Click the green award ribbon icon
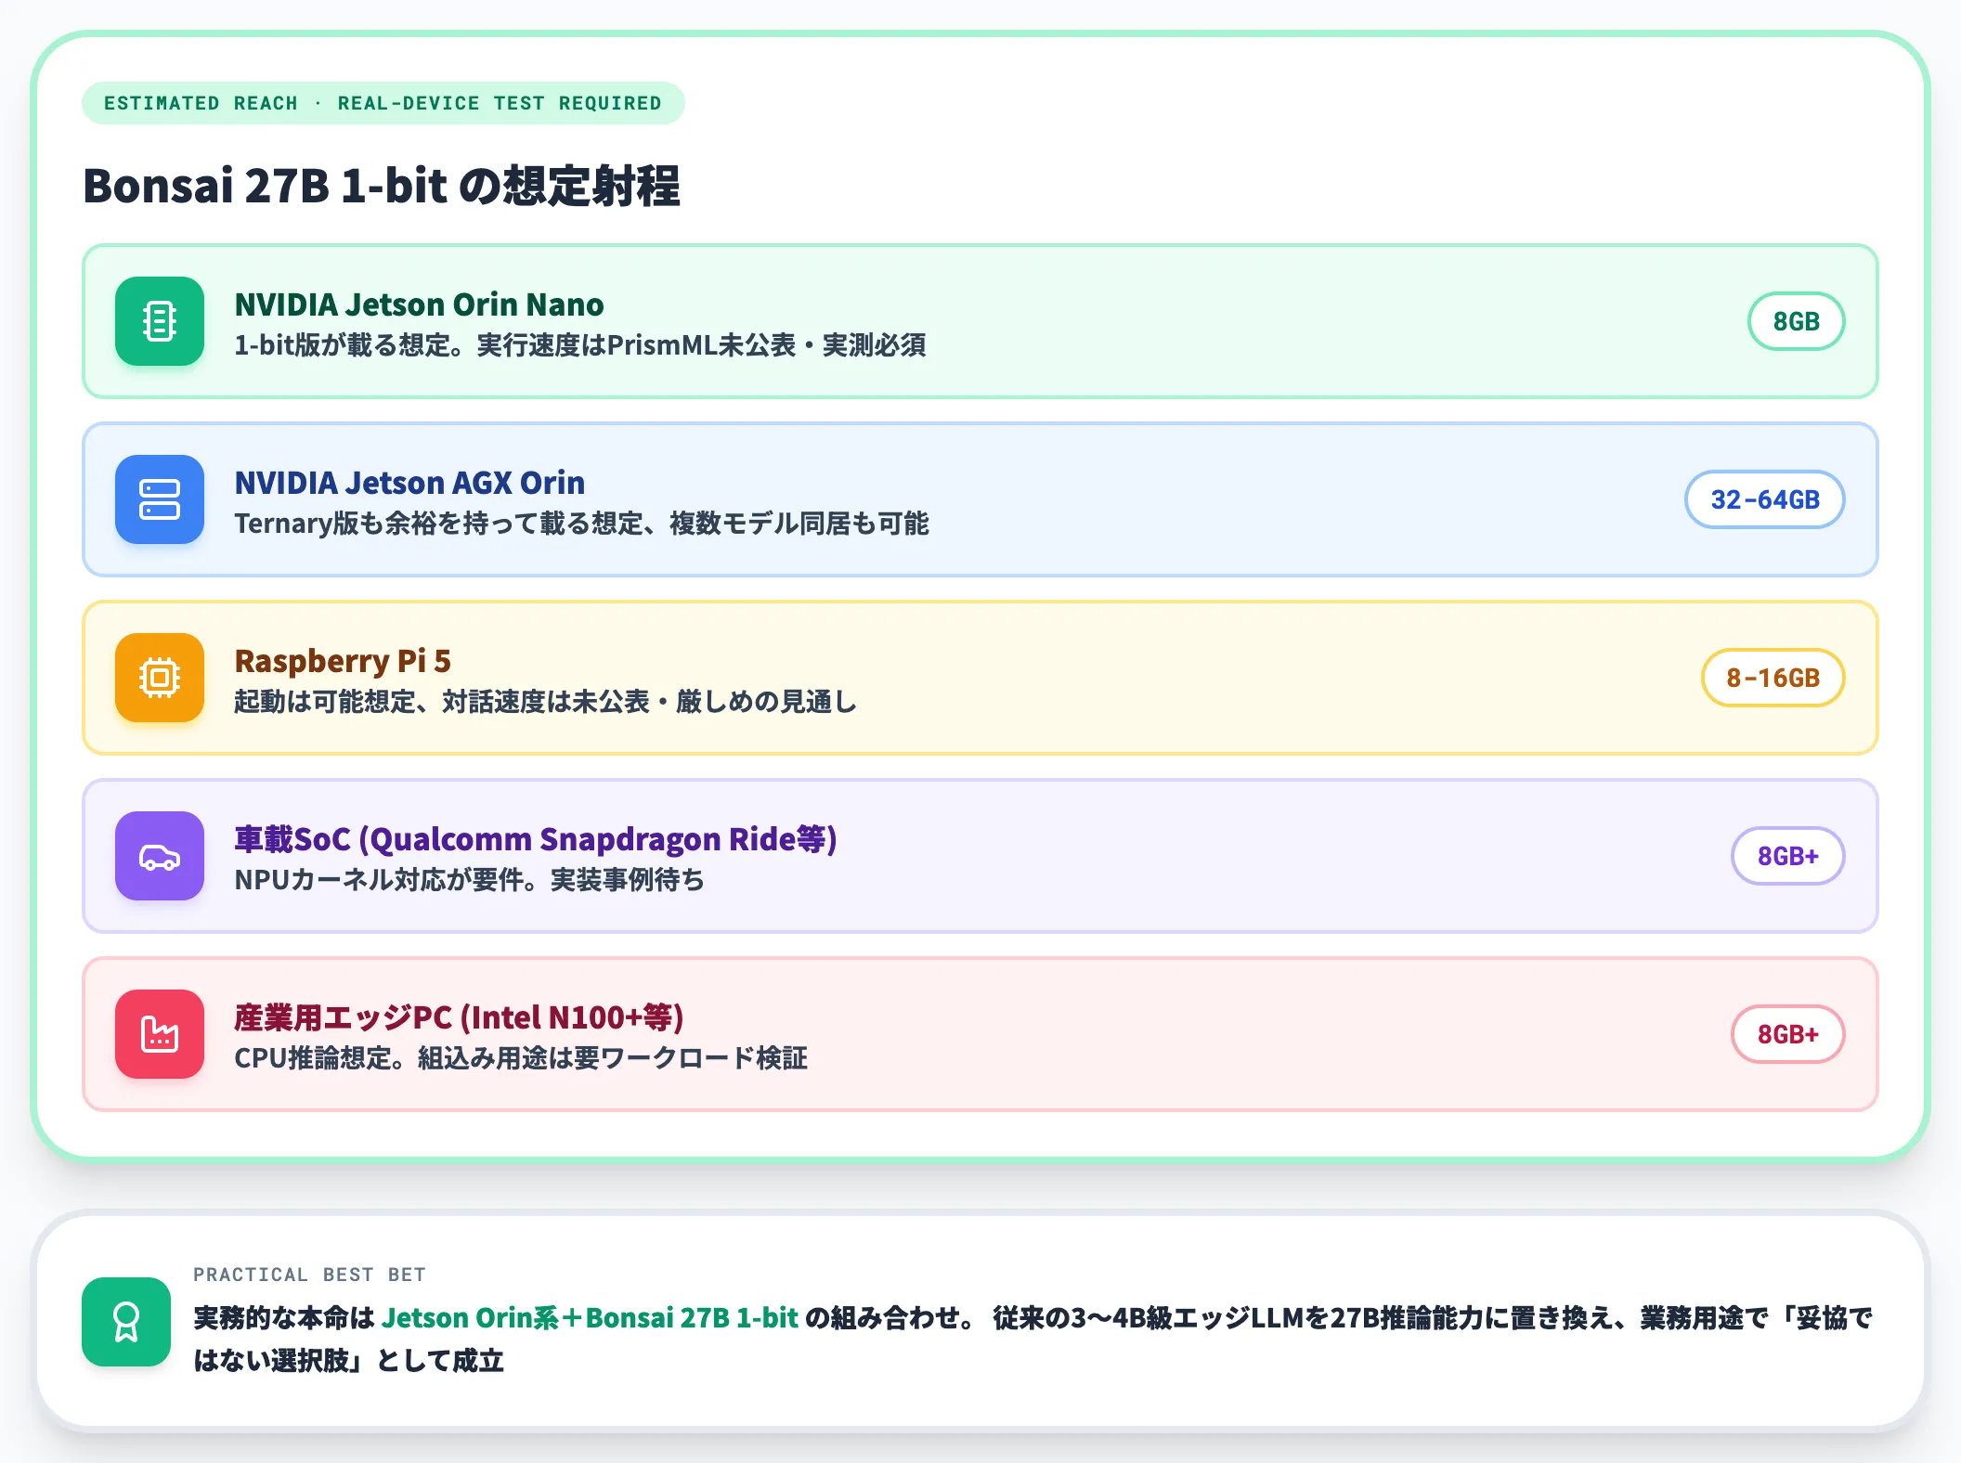Viewport: 1961px width, 1463px height. (x=126, y=1322)
